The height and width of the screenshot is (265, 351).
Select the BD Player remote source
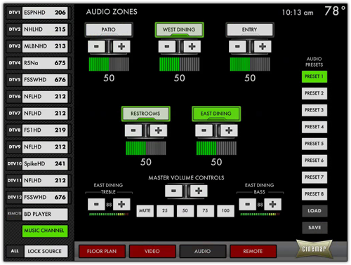point(37,214)
